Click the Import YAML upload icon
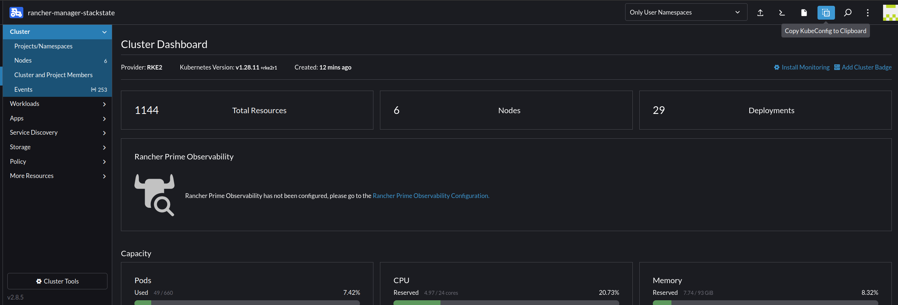This screenshot has height=305, width=898. tap(760, 13)
